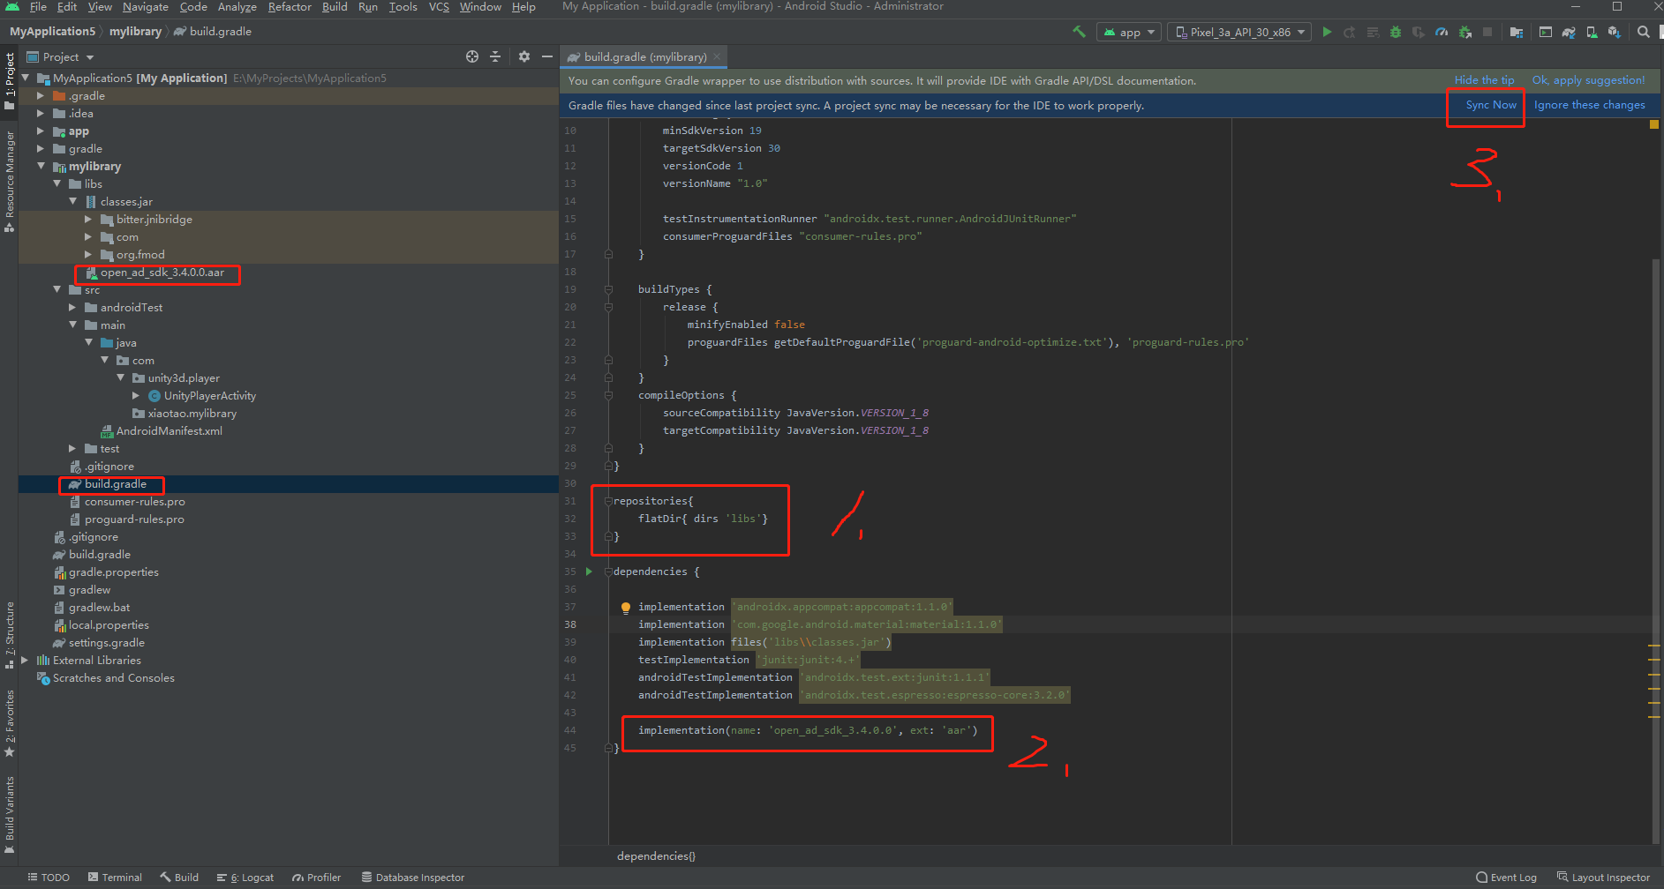The image size is (1664, 889).
Task: Click the Profile app gauge icon
Action: pos(1442,32)
